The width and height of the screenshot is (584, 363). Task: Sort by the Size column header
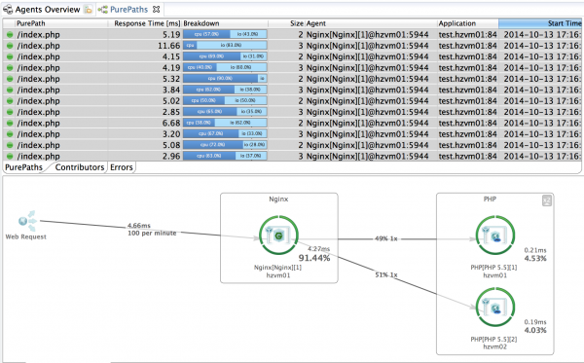(x=286, y=23)
